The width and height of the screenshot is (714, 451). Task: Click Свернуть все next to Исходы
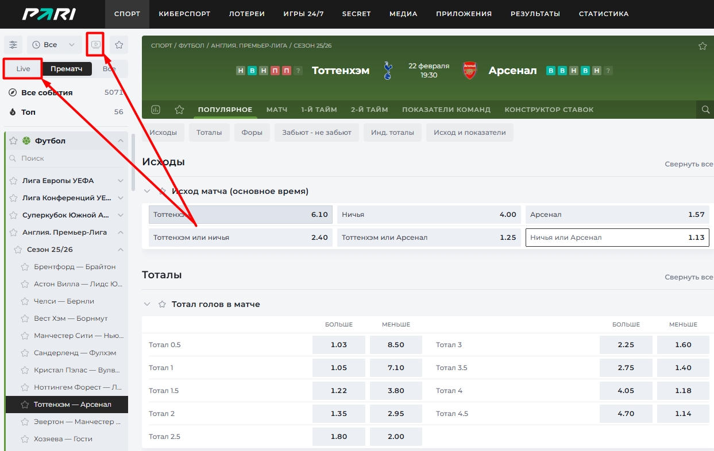click(689, 164)
